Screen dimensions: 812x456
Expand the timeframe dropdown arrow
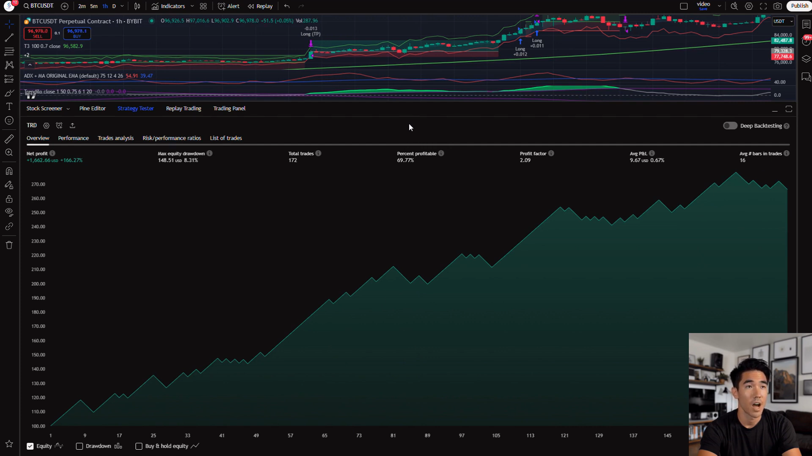click(122, 6)
